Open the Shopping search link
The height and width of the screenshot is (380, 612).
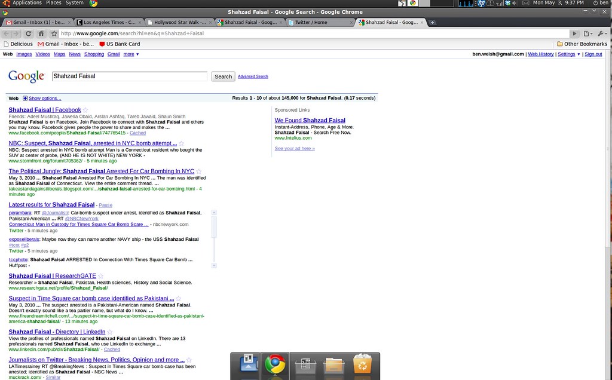click(94, 54)
